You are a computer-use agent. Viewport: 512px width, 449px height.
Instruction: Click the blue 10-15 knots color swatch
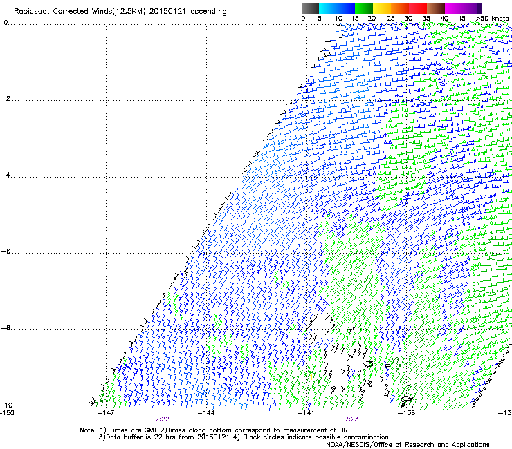click(346, 8)
